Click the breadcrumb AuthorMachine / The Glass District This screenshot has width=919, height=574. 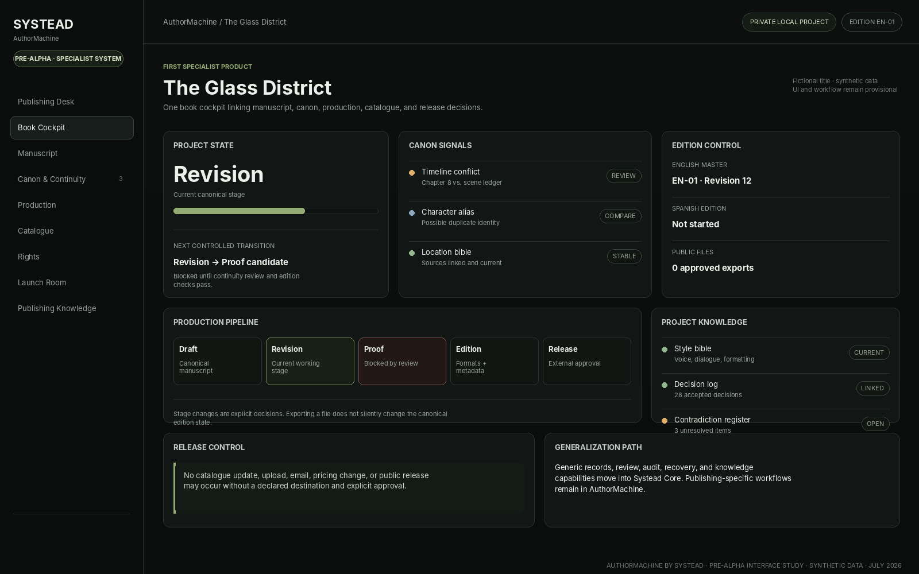(x=225, y=22)
